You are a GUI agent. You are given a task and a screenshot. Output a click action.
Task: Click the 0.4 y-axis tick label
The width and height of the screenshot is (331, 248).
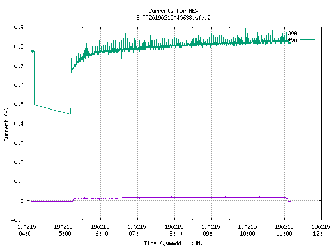(19, 123)
